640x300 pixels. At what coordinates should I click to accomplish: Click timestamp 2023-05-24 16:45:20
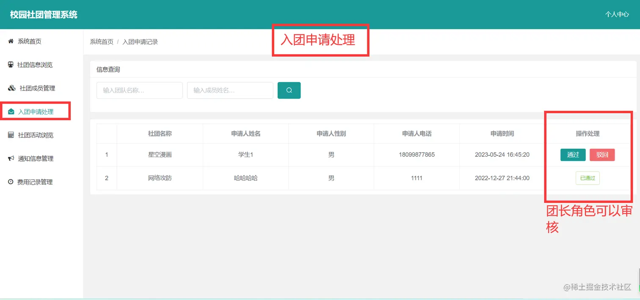tap(502, 155)
